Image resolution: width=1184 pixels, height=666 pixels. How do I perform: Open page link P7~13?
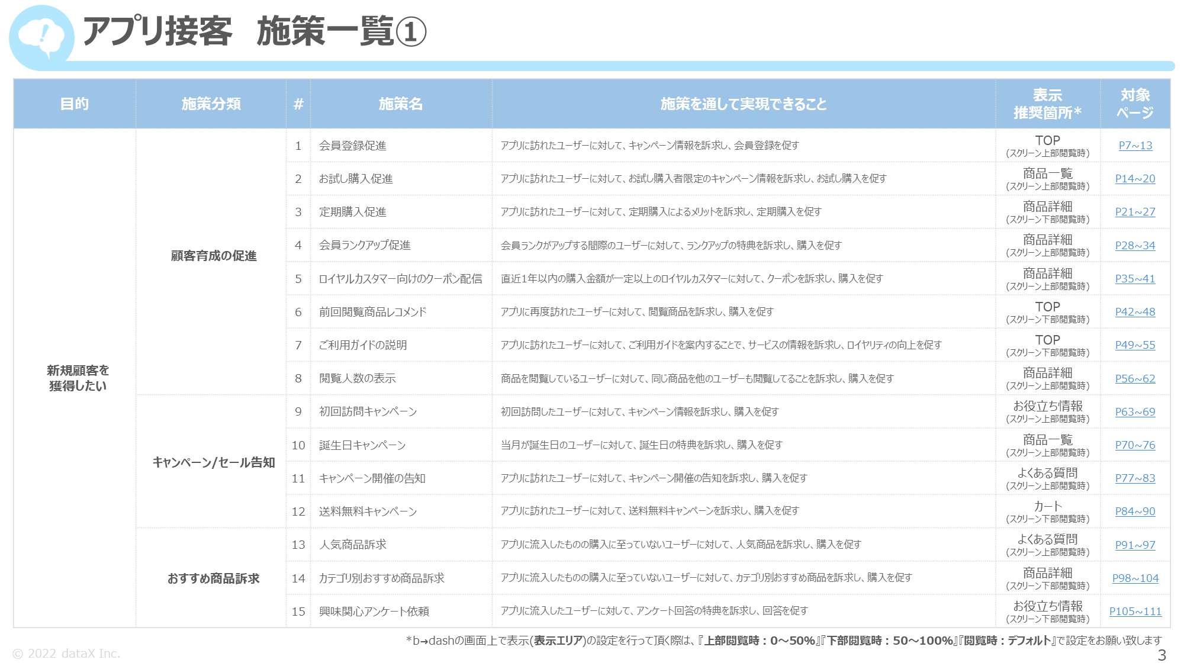(1135, 145)
